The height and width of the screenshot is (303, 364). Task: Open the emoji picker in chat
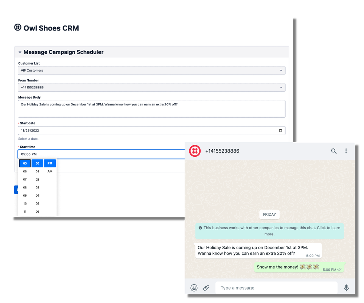[194, 288]
